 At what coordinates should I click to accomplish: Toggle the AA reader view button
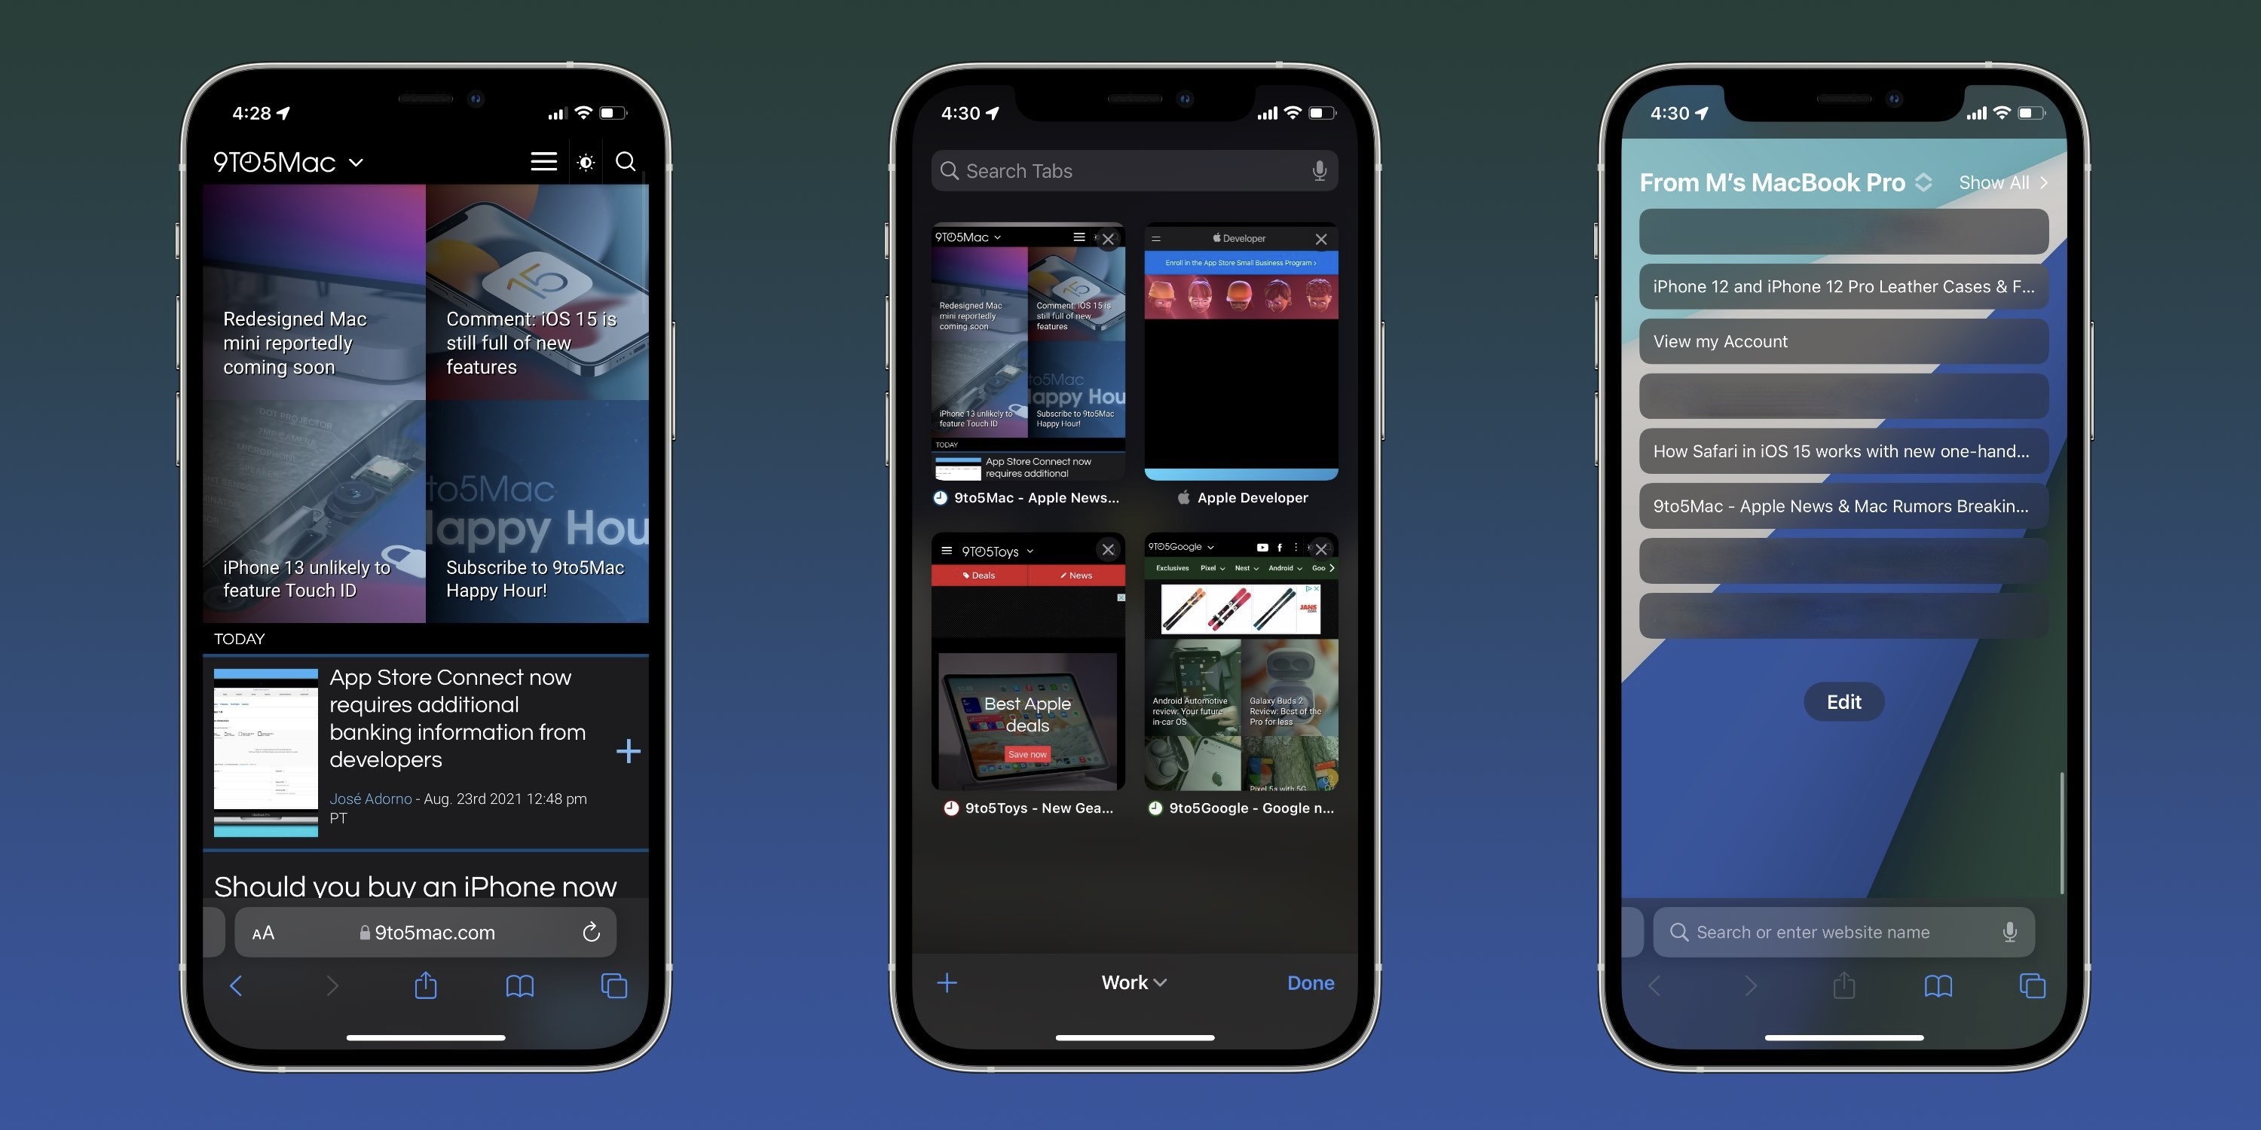pos(262,931)
